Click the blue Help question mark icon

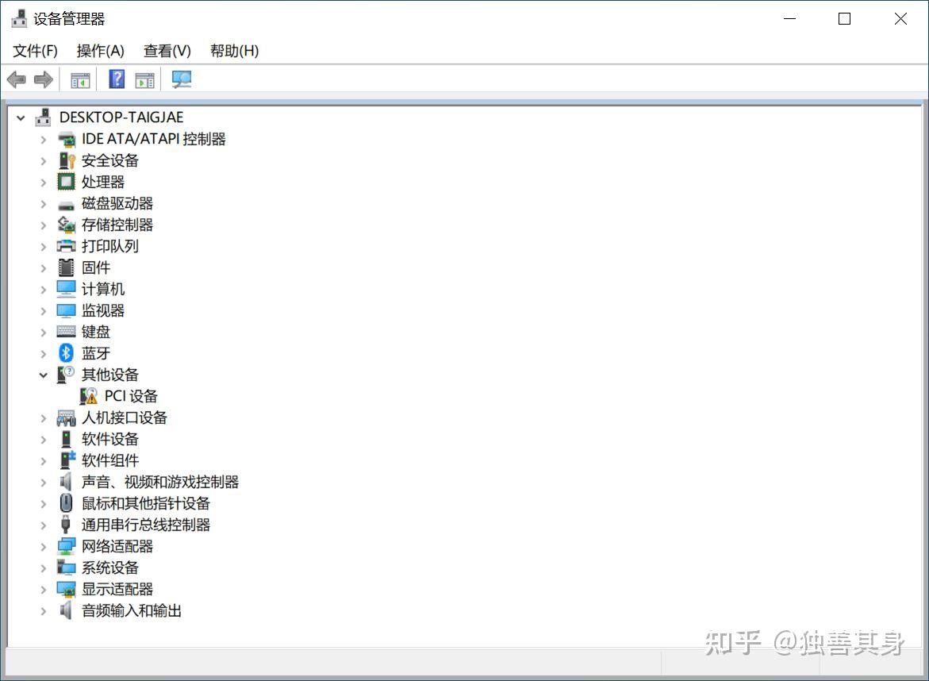coord(117,79)
